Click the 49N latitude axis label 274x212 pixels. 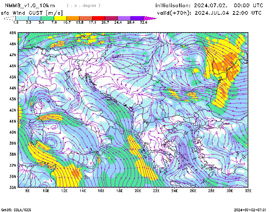(13, 33)
